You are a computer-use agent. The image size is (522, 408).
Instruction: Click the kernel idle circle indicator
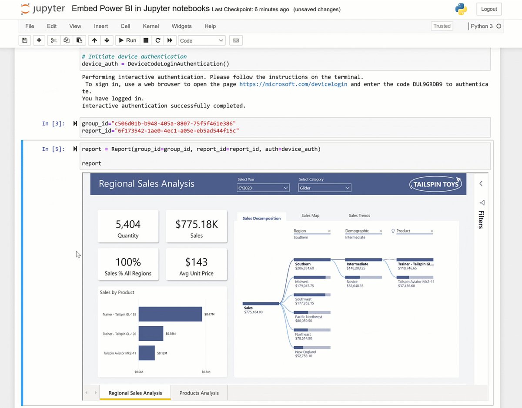[499, 26]
